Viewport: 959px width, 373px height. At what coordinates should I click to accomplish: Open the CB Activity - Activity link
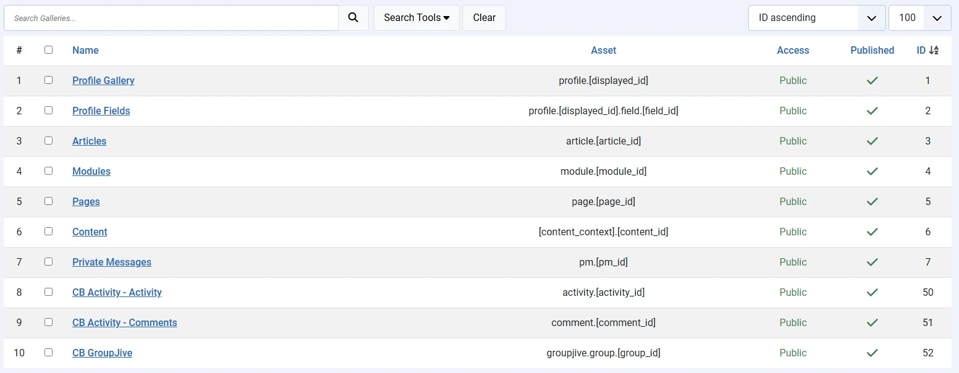click(117, 292)
